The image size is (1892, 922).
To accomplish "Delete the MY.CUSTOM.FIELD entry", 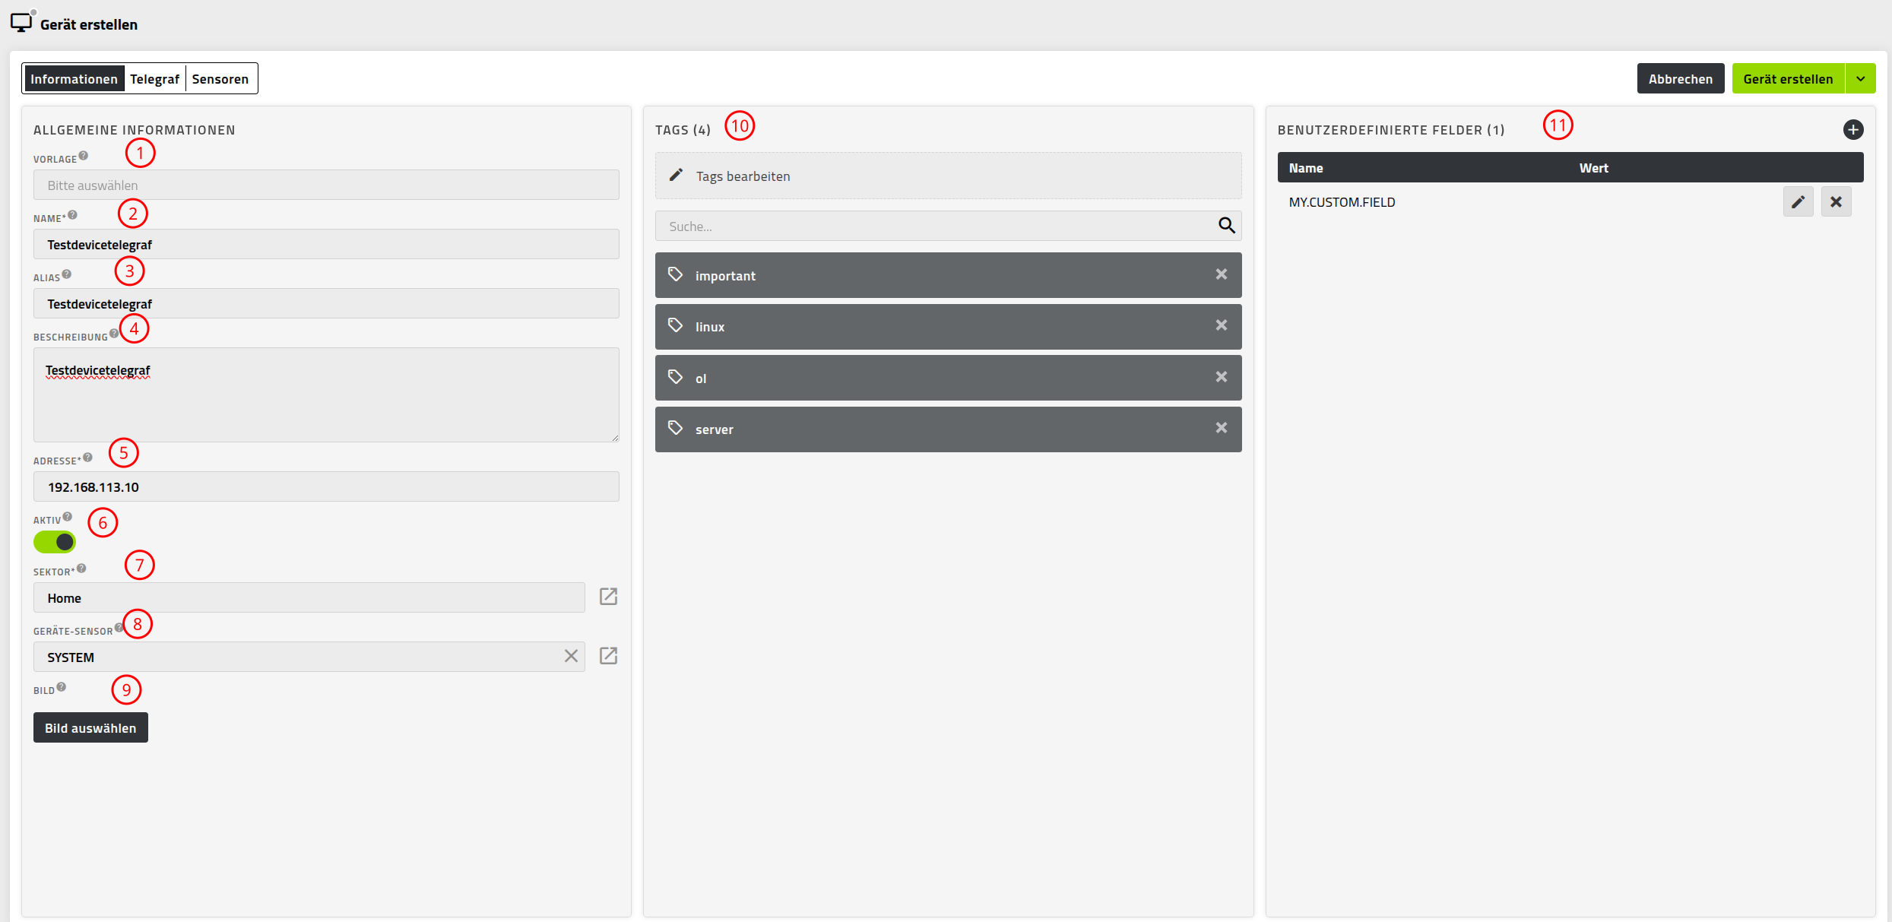I will (1837, 202).
